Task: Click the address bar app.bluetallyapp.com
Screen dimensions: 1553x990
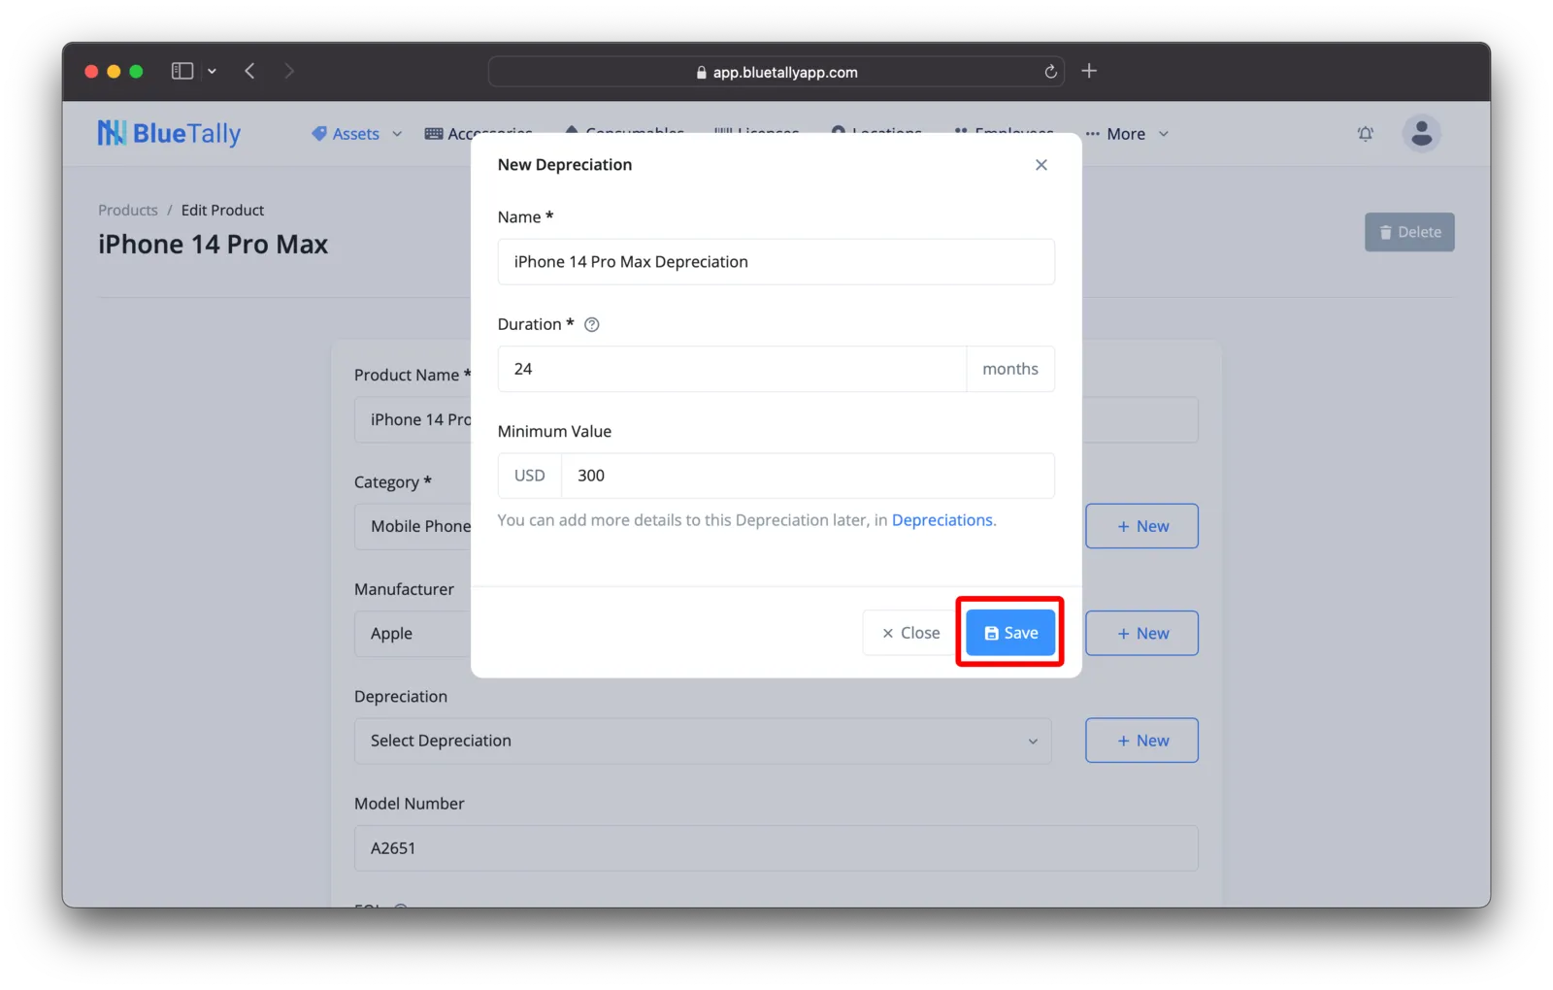Action: tap(776, 72)
